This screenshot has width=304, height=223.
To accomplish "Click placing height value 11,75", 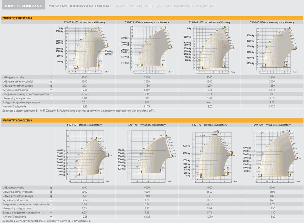I will pos(147,107).
